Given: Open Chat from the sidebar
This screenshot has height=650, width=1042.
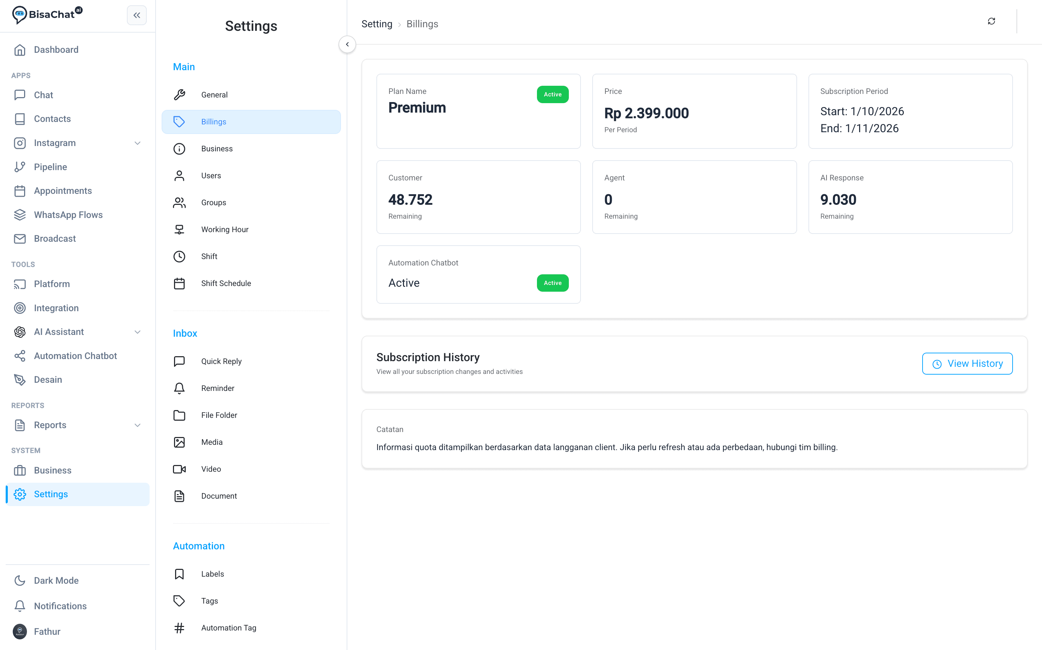Looking at the screenshot, I should click(77, 95).
